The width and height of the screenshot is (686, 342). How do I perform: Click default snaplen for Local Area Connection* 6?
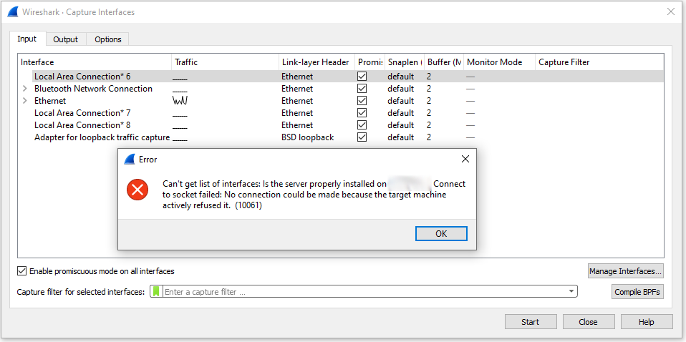[x=400, y=77]
